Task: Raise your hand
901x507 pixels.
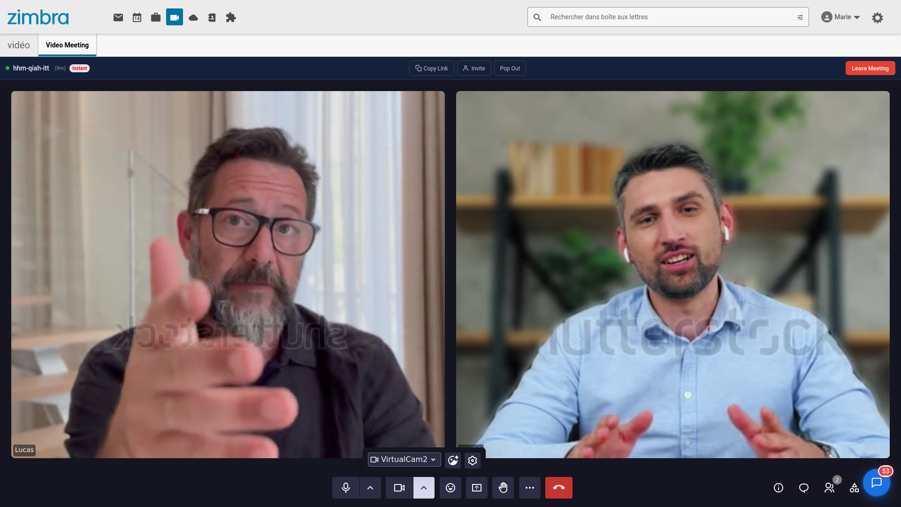Action: click(503, 488)
